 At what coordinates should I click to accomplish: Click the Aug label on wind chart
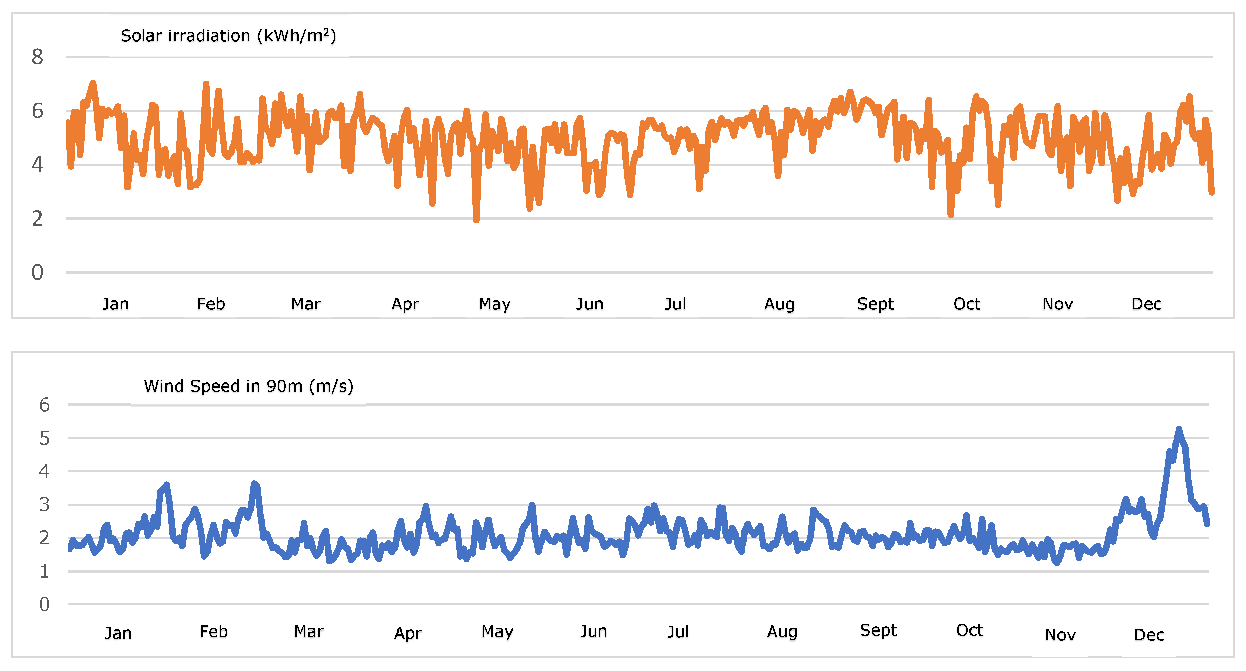point(782,632)
